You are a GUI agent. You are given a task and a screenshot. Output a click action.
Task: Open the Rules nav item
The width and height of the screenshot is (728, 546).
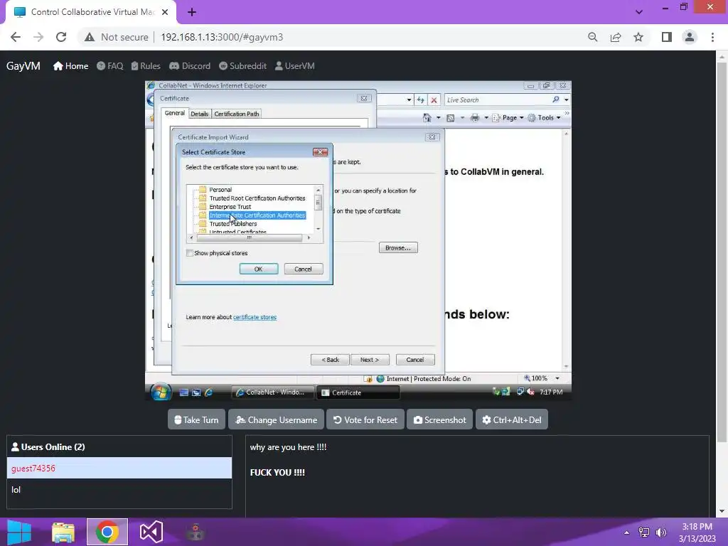click(146, 66)
